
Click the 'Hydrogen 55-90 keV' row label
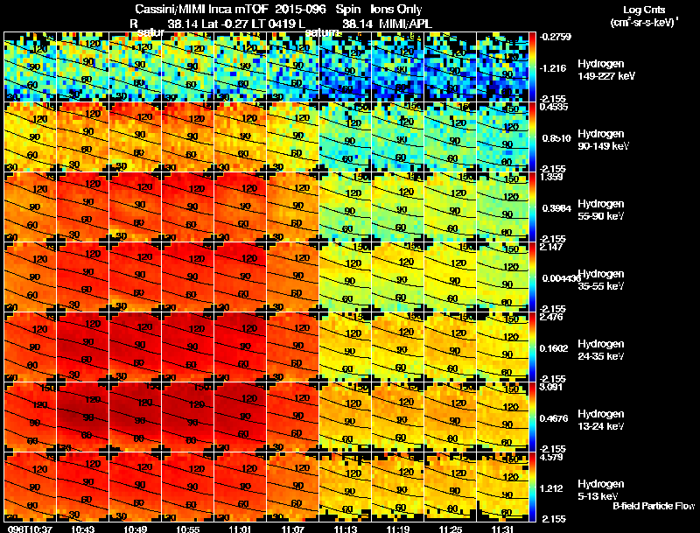[601, 210]
